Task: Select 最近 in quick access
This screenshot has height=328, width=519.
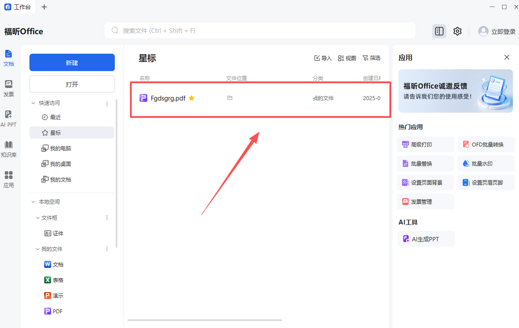Action: coord(71,117)
